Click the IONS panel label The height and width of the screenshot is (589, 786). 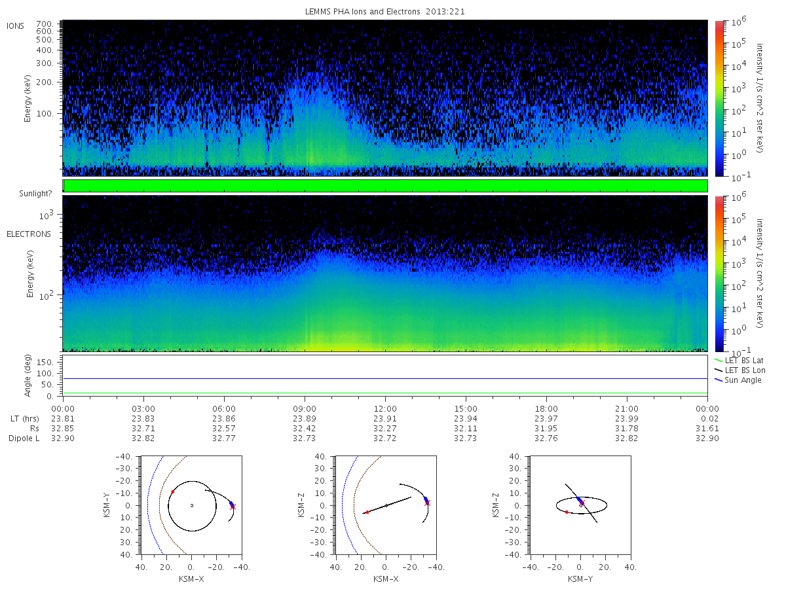(x=16, y=26)
